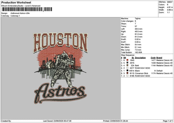Click the Cinnamon Stick description text
The width and height of the screenshot is (174, 123).
tap(142, 73)
